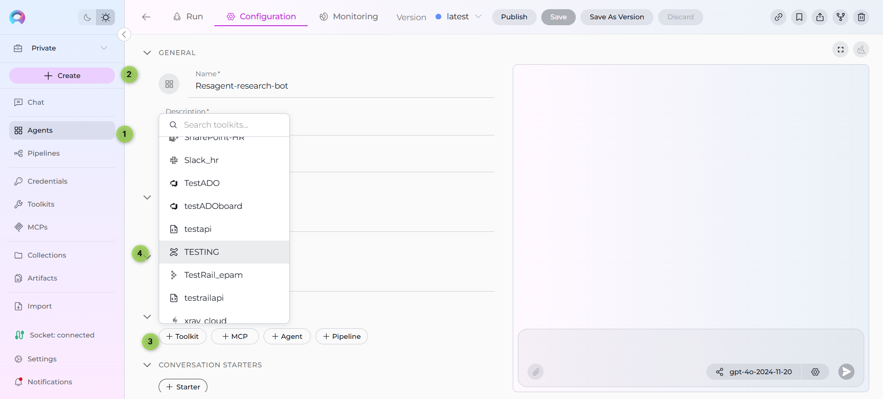Expand chat panel to full screen
The width and height of the screenshot is (883, 399).
pyautogui.click(x=840, y=50)
